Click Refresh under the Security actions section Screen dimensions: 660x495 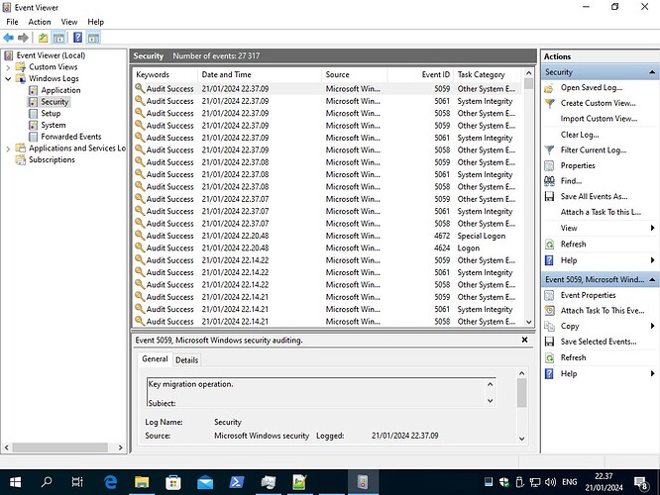573,245
